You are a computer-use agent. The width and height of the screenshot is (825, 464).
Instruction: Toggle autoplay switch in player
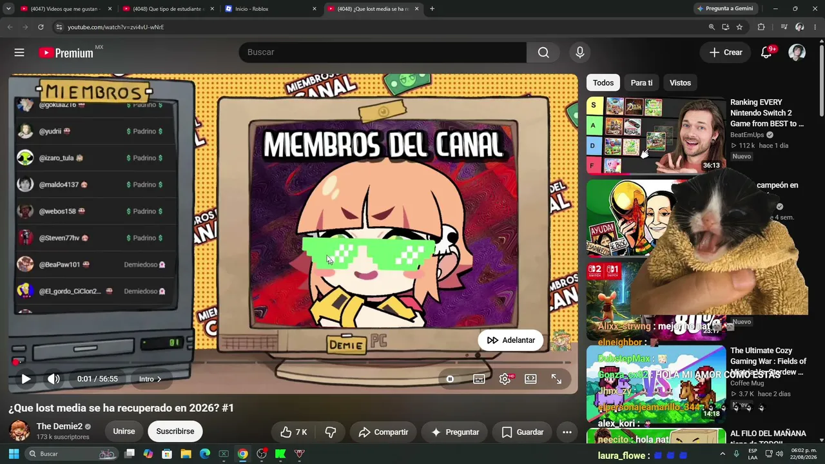tap(450, 379)
